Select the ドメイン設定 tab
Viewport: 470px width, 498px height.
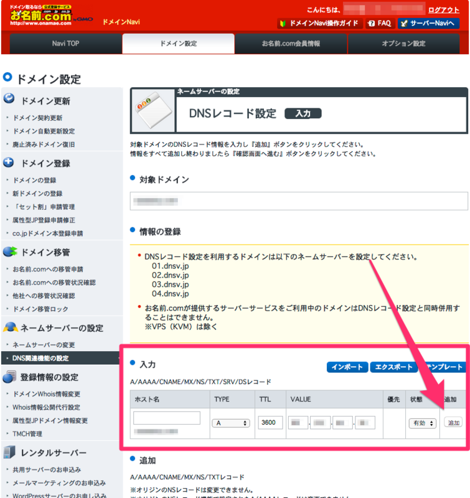[179, 44]
